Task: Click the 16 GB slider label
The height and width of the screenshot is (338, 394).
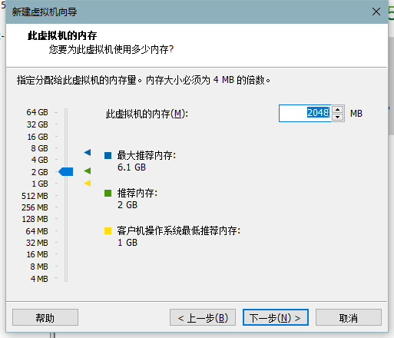Action: [x=38, y=137]
